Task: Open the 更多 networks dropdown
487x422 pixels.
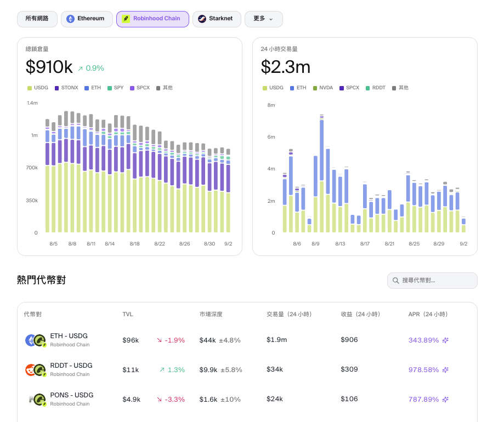Action: pos(264,19)
